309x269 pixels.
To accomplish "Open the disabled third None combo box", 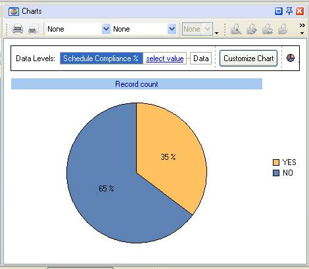I will 197,29.
